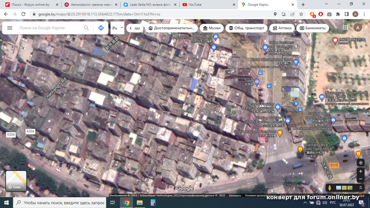The image size is (370, 208).
Task: Open Calculator from taskbar
Action: (153, 202)
